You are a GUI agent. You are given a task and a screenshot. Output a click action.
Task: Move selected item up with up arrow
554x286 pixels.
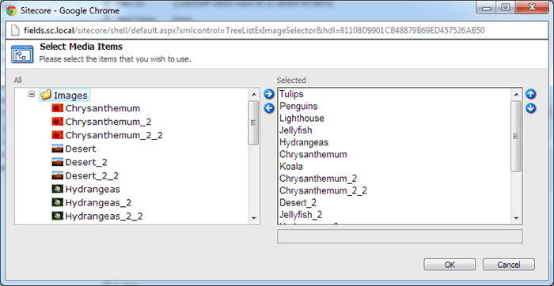530,94
